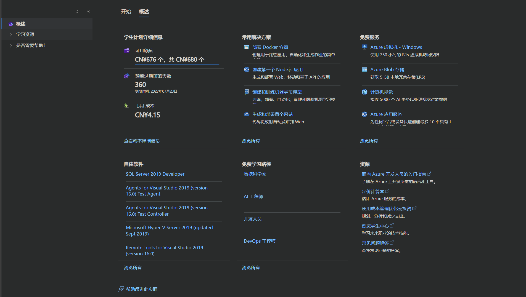Image resolution: width=526 pixels, height=297 pixels.
Task: Click the 360 days remaining value
Action: pos(140,85)
